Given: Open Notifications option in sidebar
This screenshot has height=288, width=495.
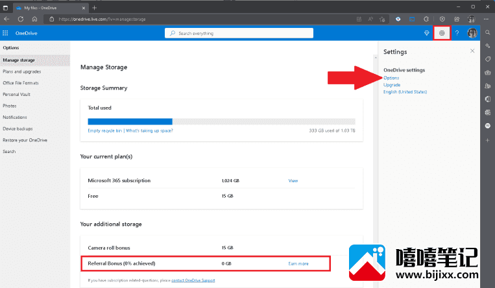Looking at the screenshot, I should click(15, 117).
